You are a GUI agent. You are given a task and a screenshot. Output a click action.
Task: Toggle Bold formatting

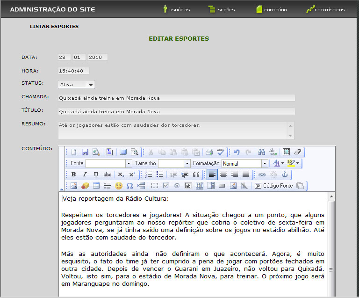73,174
